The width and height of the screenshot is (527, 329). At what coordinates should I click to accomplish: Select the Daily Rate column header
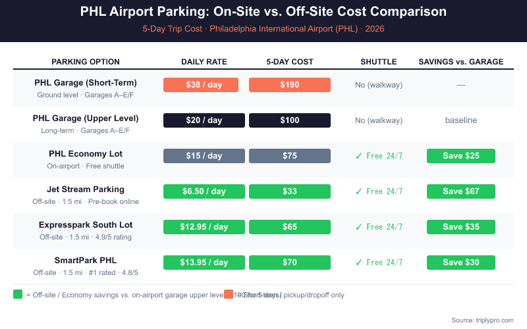204,62
